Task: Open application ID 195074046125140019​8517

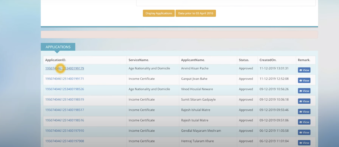Action: pos(64,110)
